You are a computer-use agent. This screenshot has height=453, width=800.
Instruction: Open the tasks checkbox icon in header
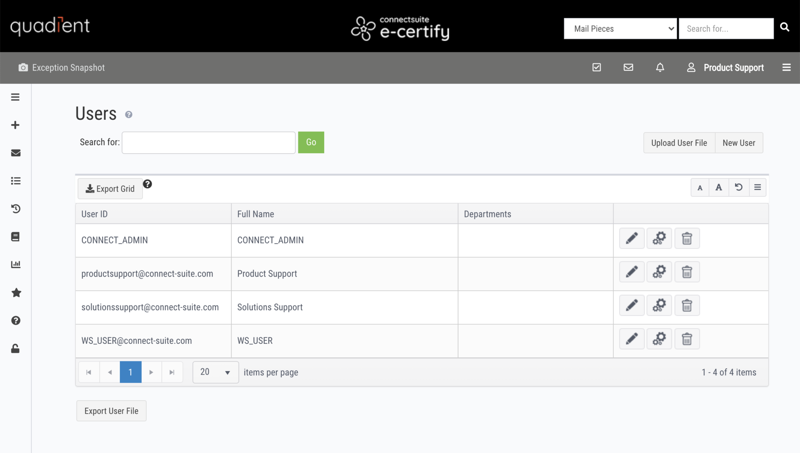596,67
